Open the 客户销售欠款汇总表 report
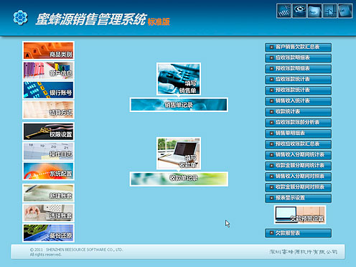Viewport: 356px width, 267px height. (298, 47)
